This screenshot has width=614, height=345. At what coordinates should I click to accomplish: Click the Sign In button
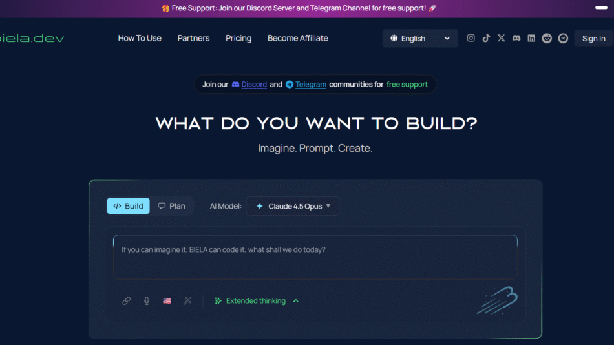[593, 39]
